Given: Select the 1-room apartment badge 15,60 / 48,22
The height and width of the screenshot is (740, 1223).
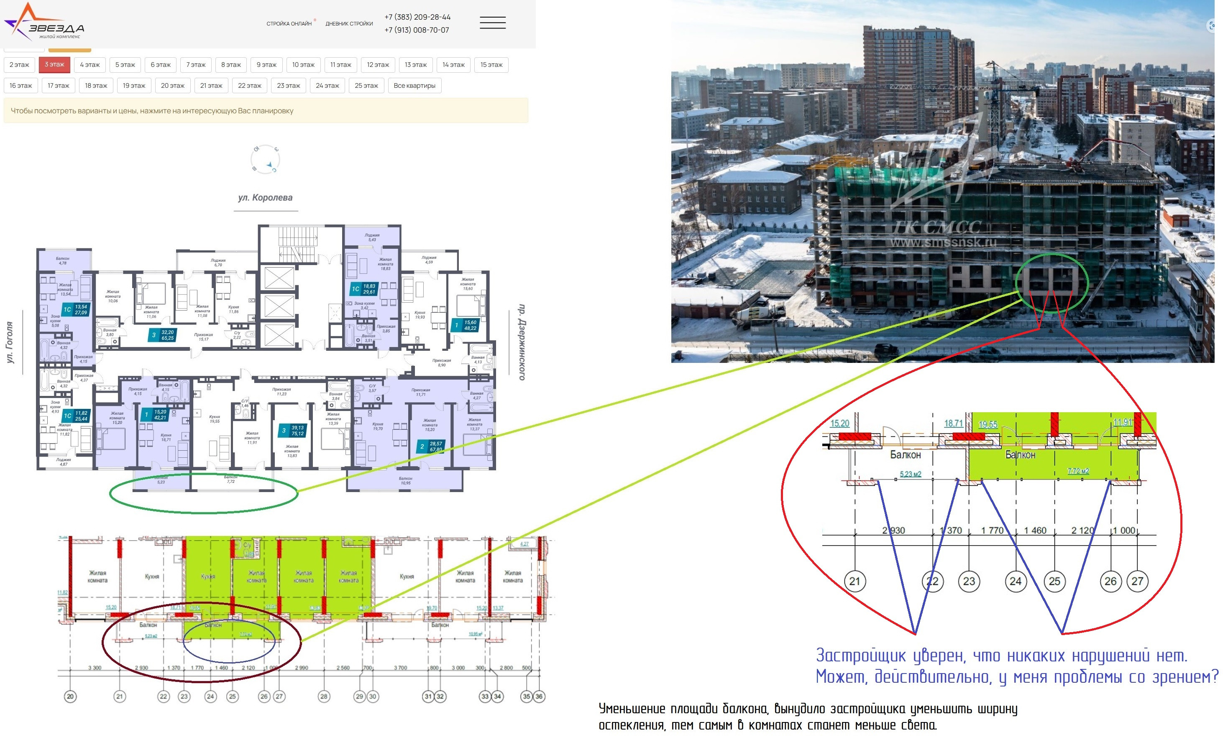Looking at the screenshot, I should 465,325.
